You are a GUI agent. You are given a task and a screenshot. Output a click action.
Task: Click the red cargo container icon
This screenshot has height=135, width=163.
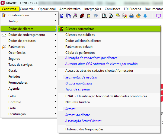(x=82, y=16)
